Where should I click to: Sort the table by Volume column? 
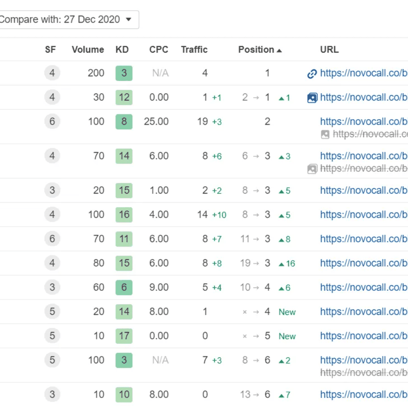[x=88, y=50]
